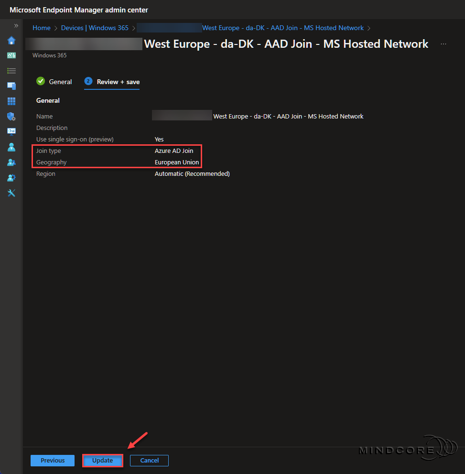Open the more options ellipsis menu
Image resolution: width=465 pixels, height=474 pixels.
[443, 43]
